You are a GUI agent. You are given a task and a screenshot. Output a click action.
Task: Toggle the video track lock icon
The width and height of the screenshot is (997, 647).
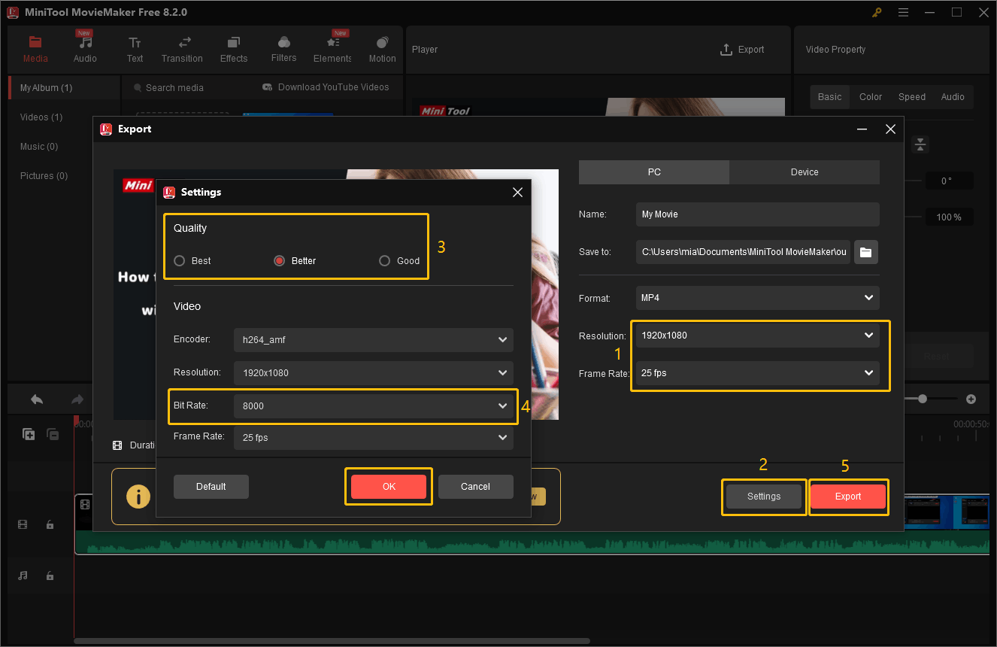point(50,525)
